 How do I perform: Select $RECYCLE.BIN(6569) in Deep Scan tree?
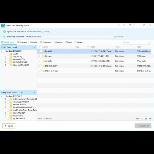(x=21, y=102)
